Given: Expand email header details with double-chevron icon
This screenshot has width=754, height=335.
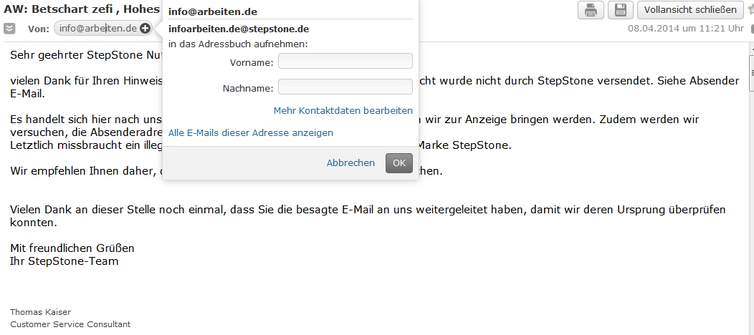Looking at the screenshot, I should click(x=9, y=29).
